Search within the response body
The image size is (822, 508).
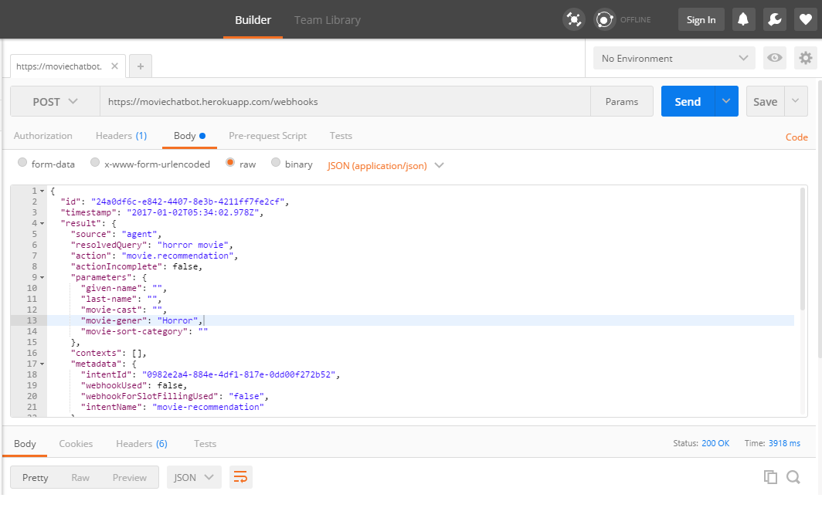click(x=793, y=477)
